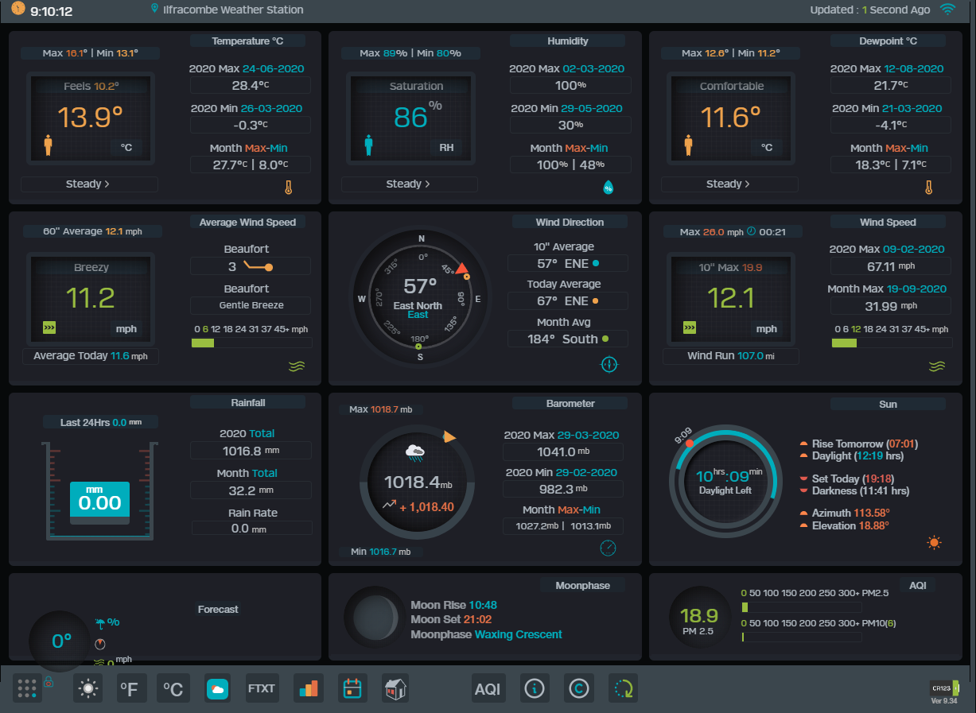Open the FTXT text forecast button
This screenshot has height=713, width=976.
coord(261,688)
